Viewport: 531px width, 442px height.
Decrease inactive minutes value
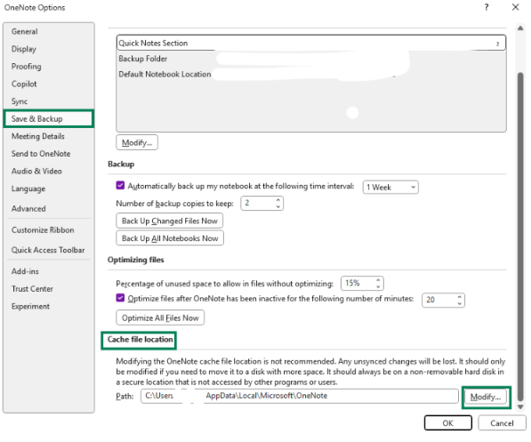(x=460, y=303)
